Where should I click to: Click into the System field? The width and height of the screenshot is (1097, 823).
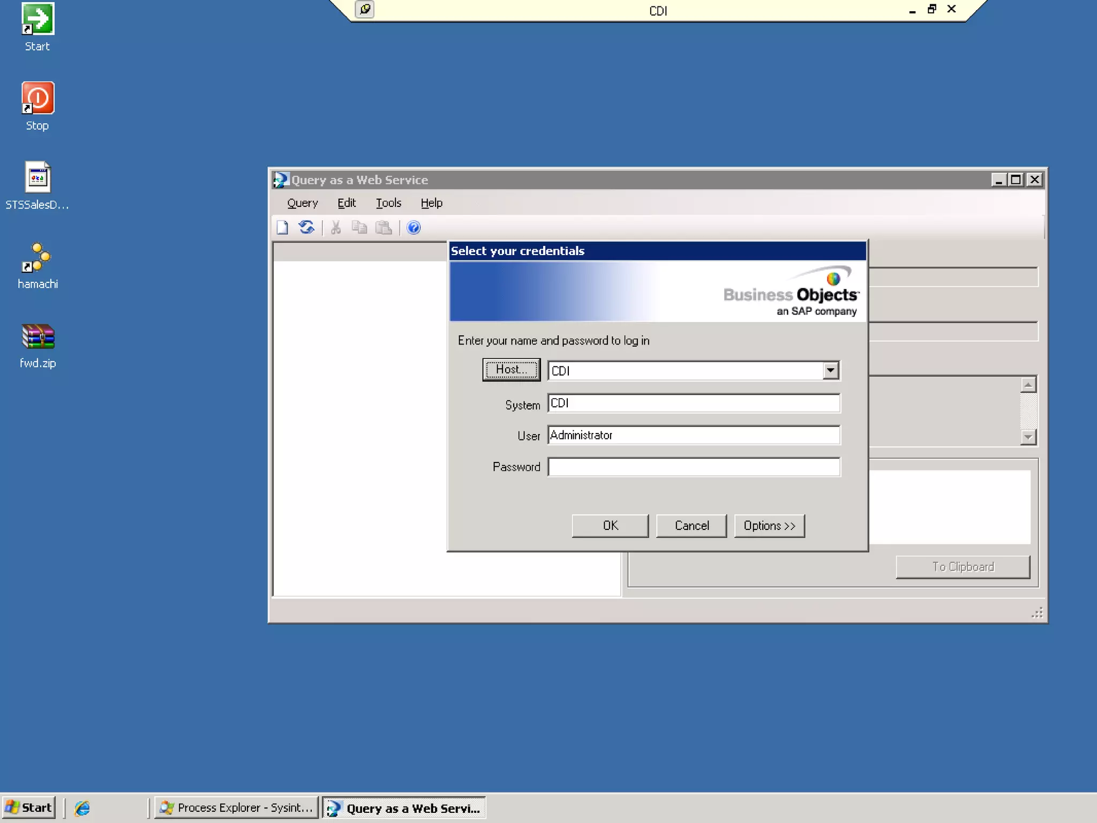694,403
